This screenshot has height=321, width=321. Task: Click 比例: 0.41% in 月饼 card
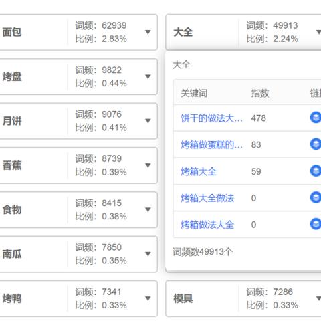tap(101, 128)
